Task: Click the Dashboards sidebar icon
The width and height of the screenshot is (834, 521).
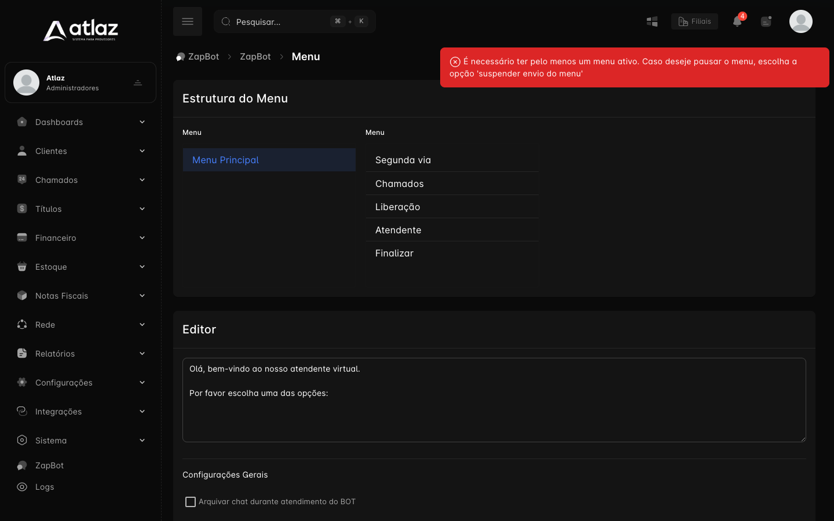Action: [22, 122]
